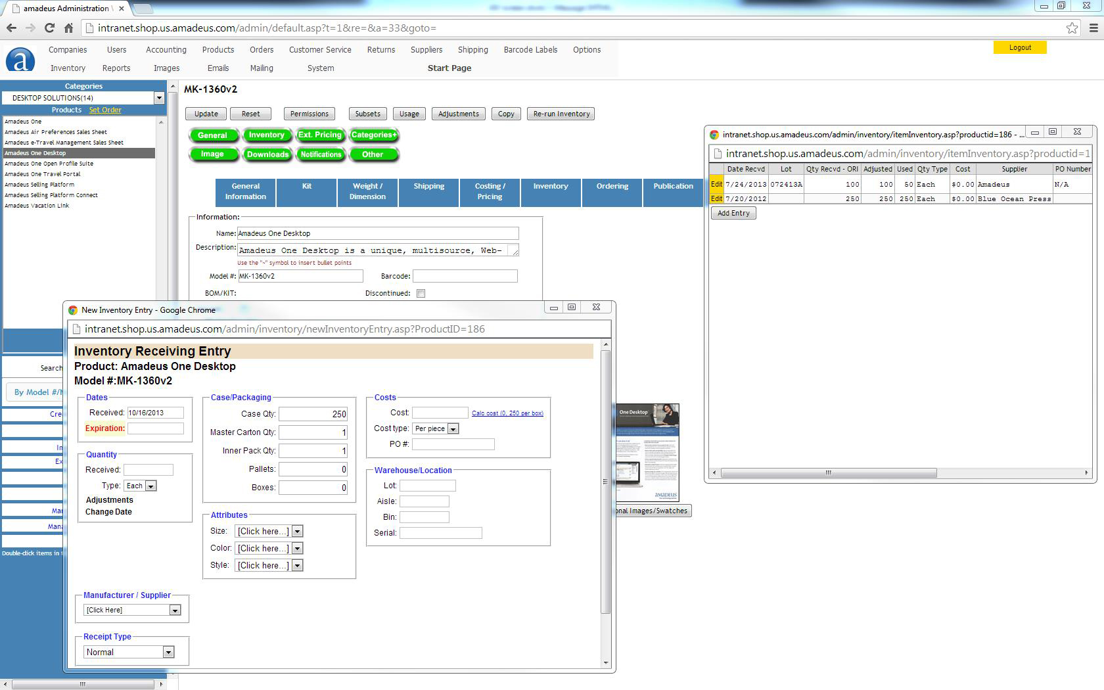Switch to the Kit tab

306,192
